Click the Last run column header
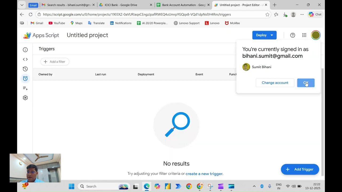Viewport: 342px width, 192px height. (x=100, y=74)
